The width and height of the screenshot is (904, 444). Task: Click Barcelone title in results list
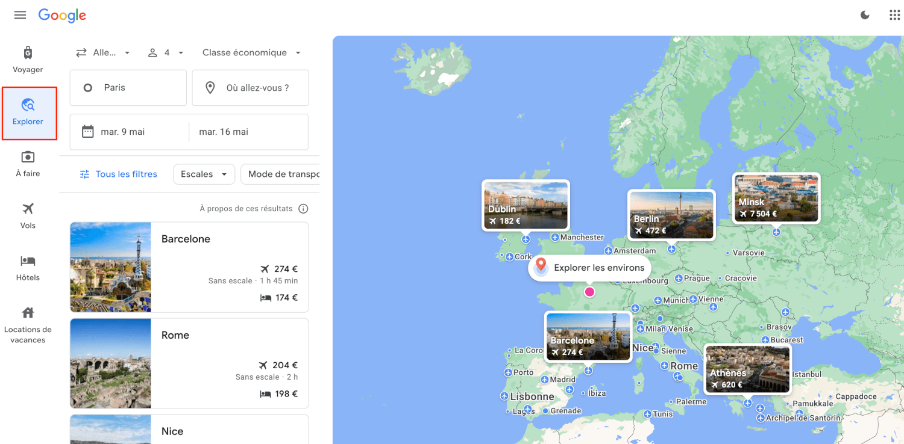point(186,239)
